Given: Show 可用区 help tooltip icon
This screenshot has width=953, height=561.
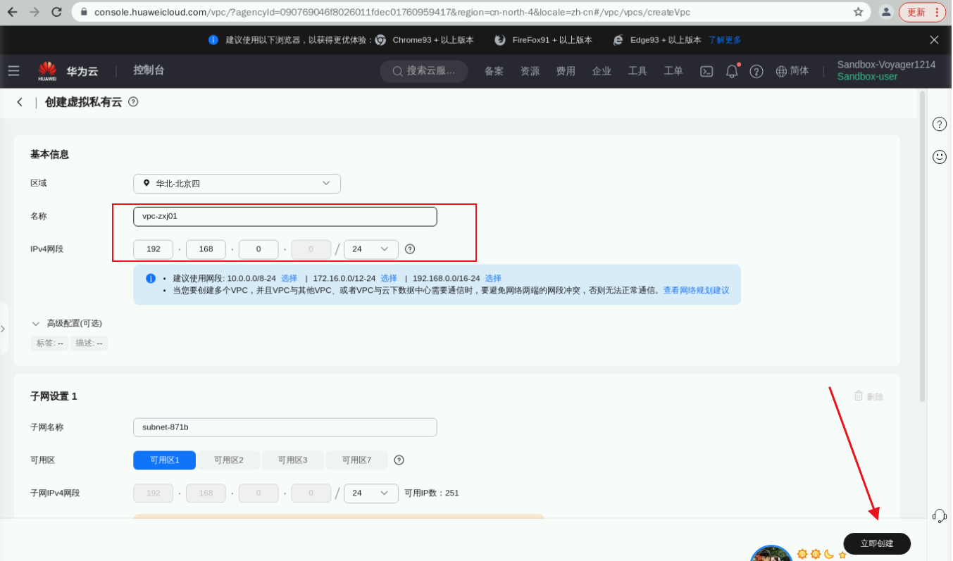Looking at the screenshot, I should tap(399, 460).
